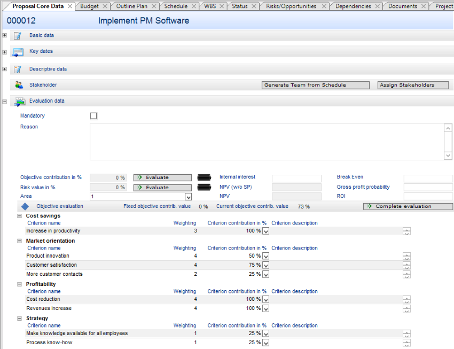Viewport: 454px width, 349px height.
Task: Open the Area dropdown list
Action: tap(188, 197)
